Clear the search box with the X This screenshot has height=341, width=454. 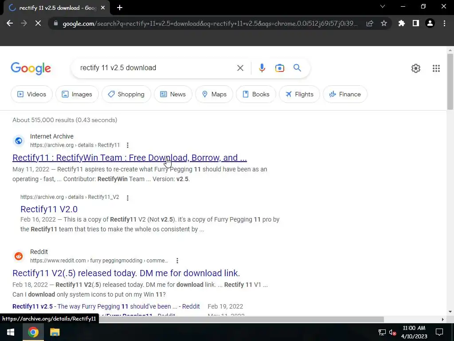click(240, 68)
